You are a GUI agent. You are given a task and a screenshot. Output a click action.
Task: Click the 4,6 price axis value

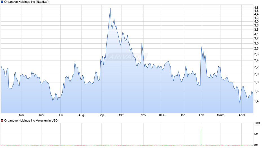[256, 11]
